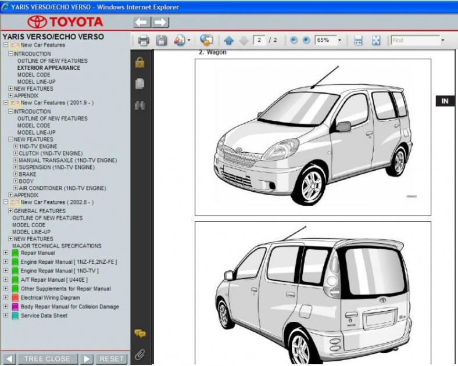
Task: Open OUTLINE OF NEW FEATURES under first INTRODUCTION
Action: (52, 60)
